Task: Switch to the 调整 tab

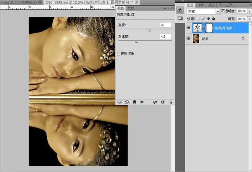Action: [120, 8]
